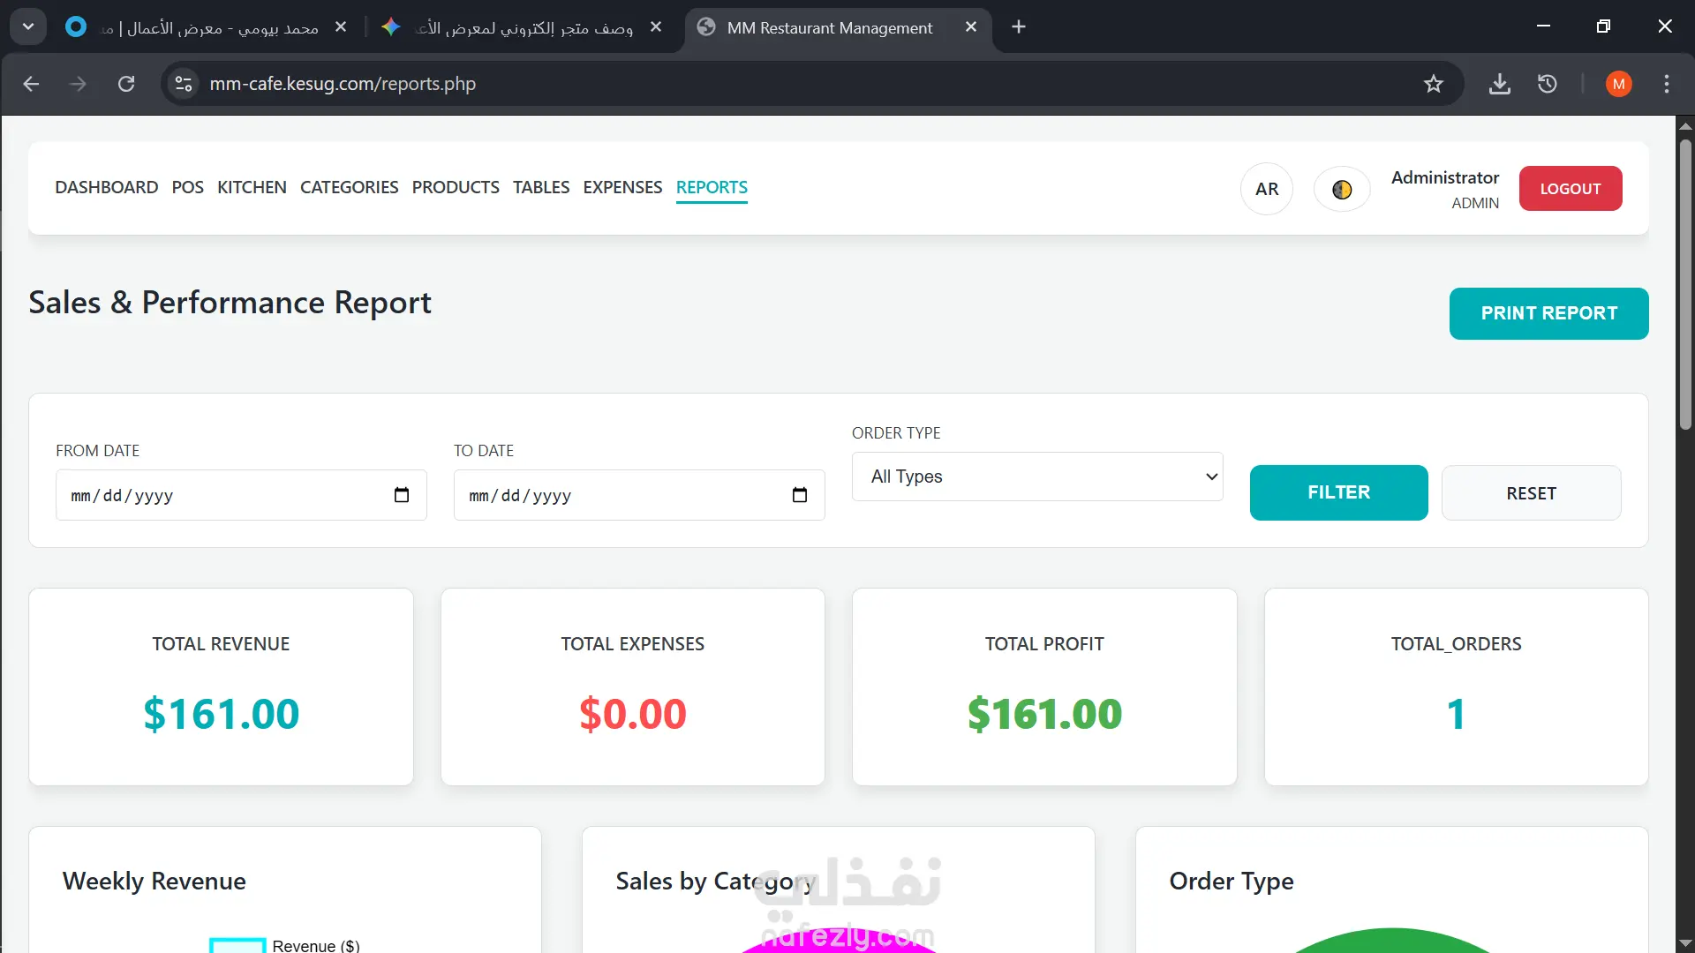Open the Chrome profile avatar M
Image resolution: width=1695 pixels, height=953 pixels.
coord(1618,84)
